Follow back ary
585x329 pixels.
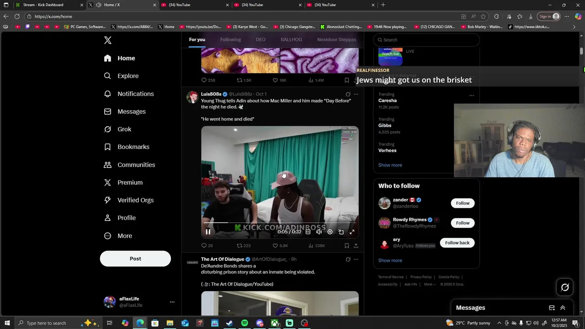(x=457, y=243)
